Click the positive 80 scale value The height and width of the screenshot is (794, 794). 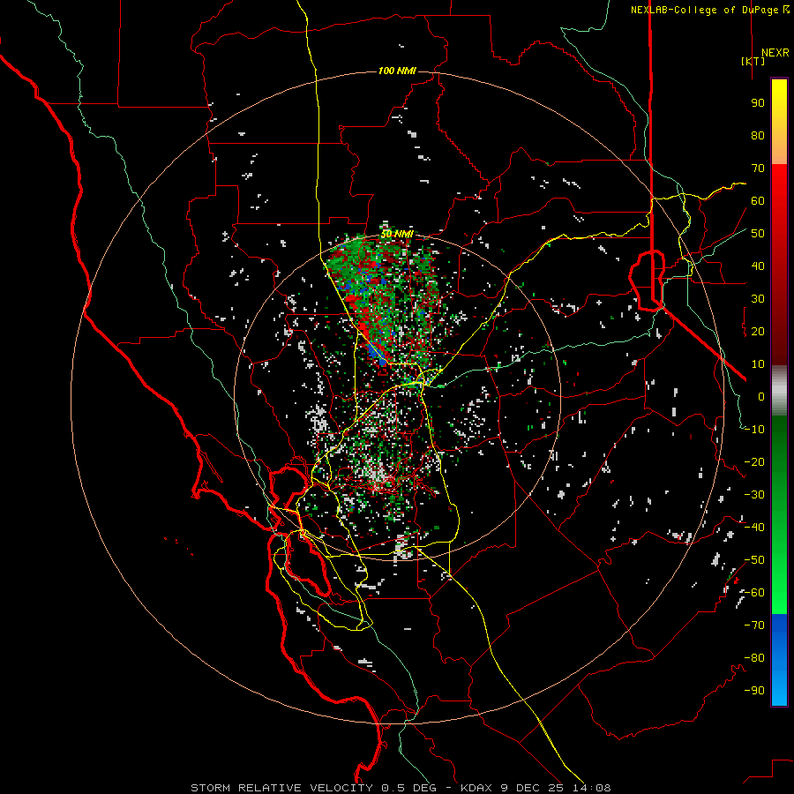click(758, 136)
